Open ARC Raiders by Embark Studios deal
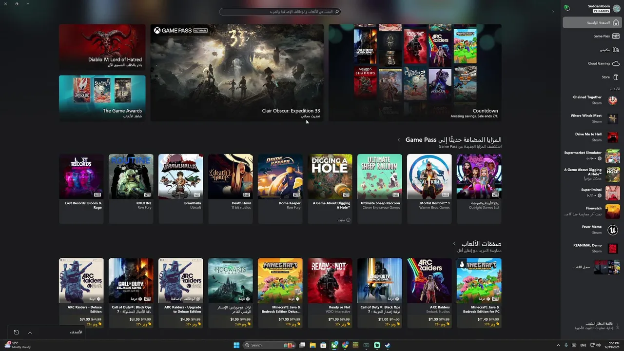The height and width of the screenshot is (351, 624). click(x=429, y=292)
